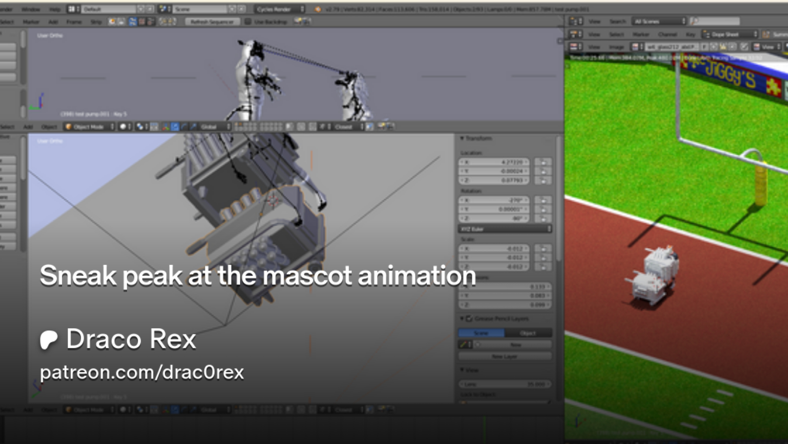Click the New Layer button
Screen dimensions: 788x444
pos(504,356)
